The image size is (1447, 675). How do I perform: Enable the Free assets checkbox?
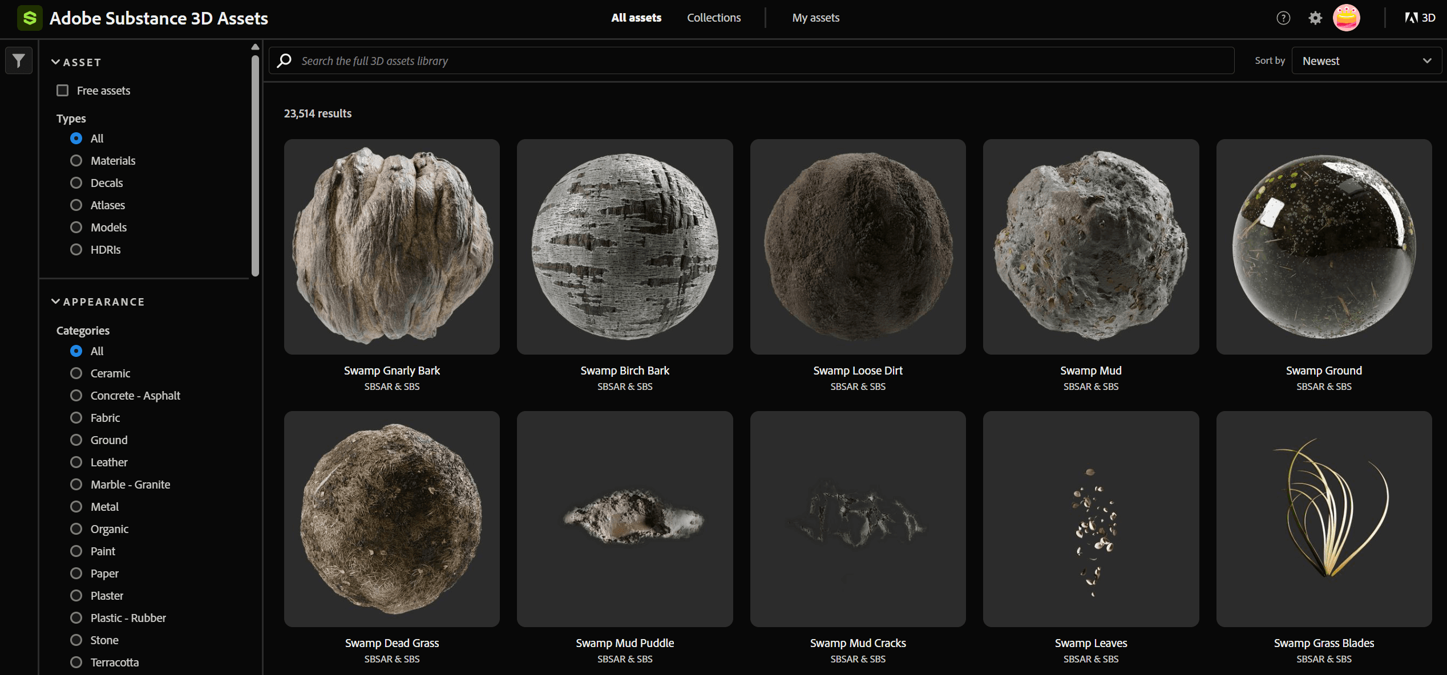[63, 91]
